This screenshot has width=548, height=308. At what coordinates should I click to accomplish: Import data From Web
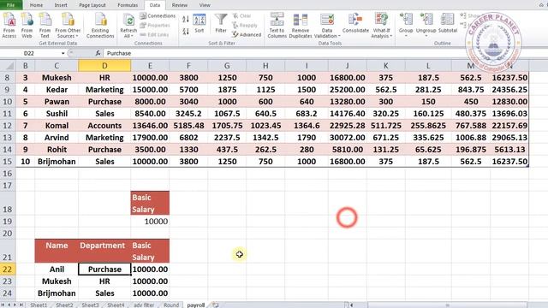(x=27, y=25)
